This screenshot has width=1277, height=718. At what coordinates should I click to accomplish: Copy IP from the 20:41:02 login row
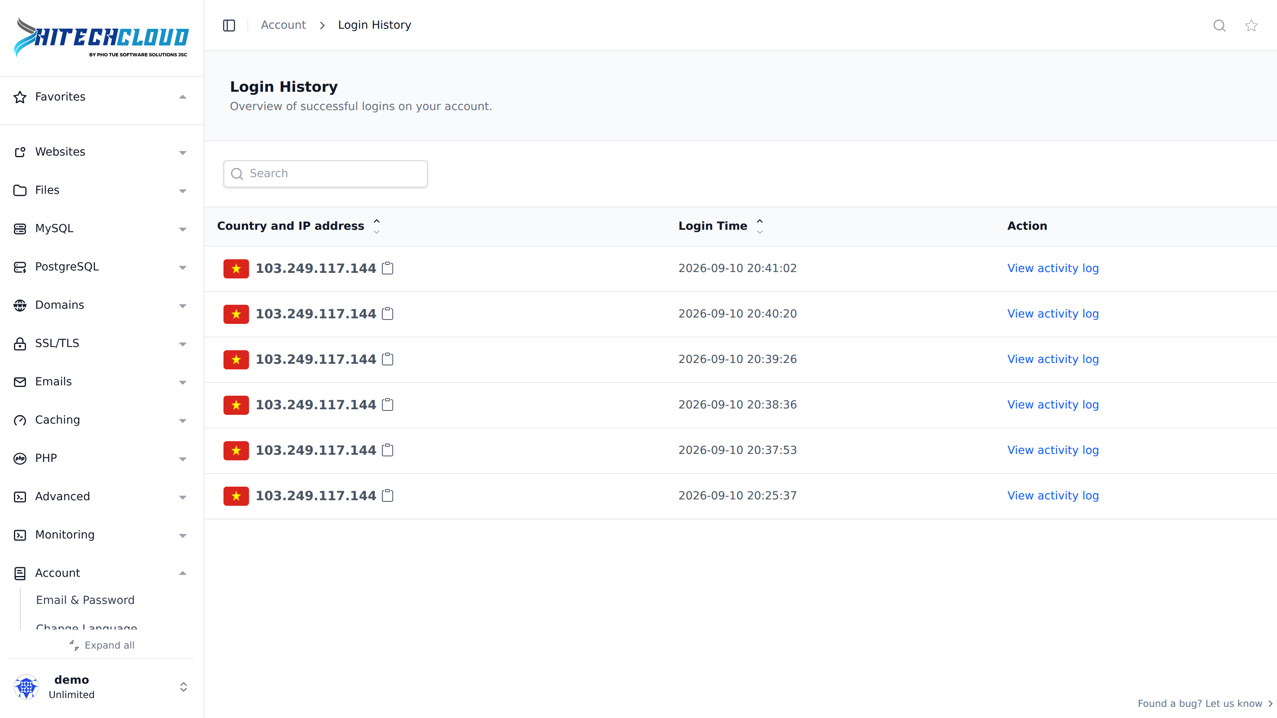pos(387,268)
